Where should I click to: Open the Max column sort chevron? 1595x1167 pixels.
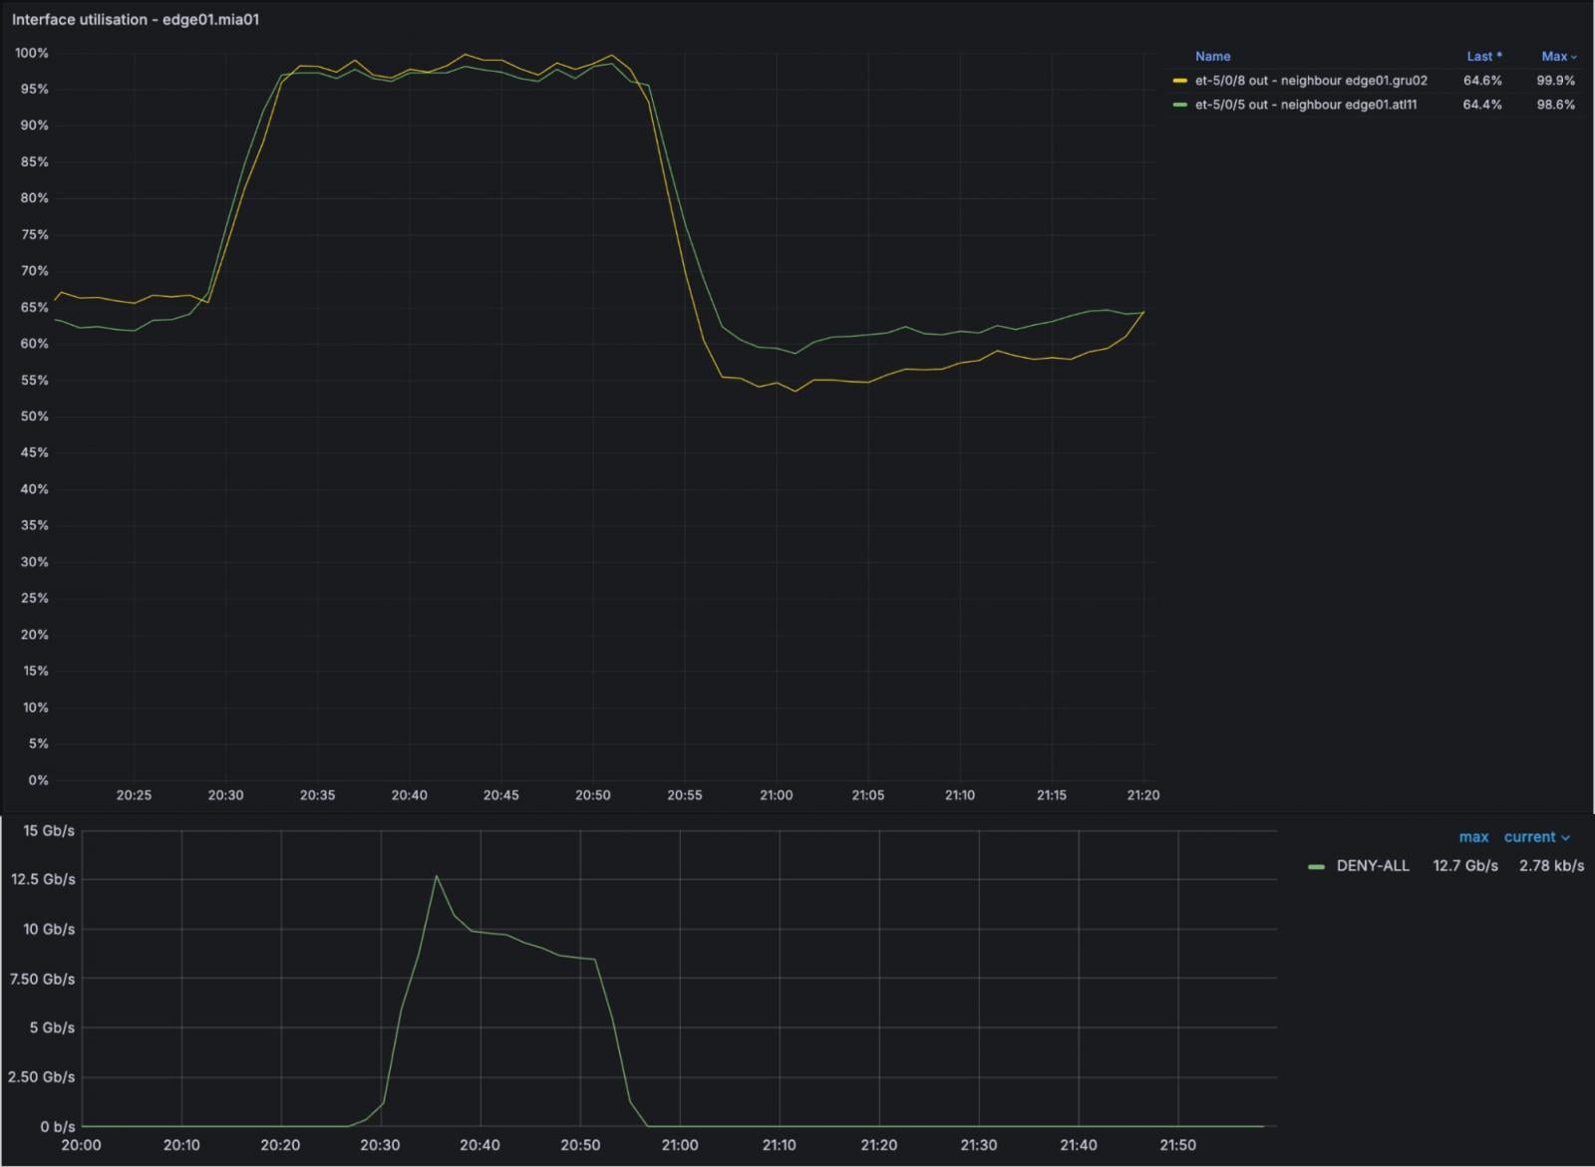point(1573,56)
